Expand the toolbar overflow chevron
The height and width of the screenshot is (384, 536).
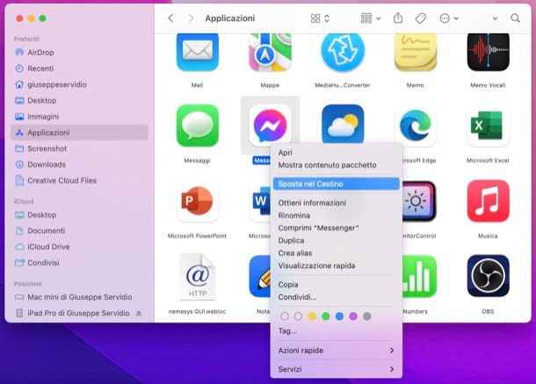pos(495,18)
